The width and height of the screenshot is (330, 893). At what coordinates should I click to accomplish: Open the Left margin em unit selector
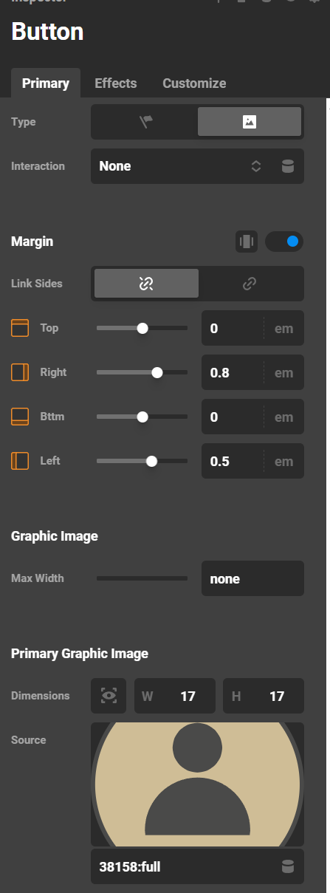point(283,462)
